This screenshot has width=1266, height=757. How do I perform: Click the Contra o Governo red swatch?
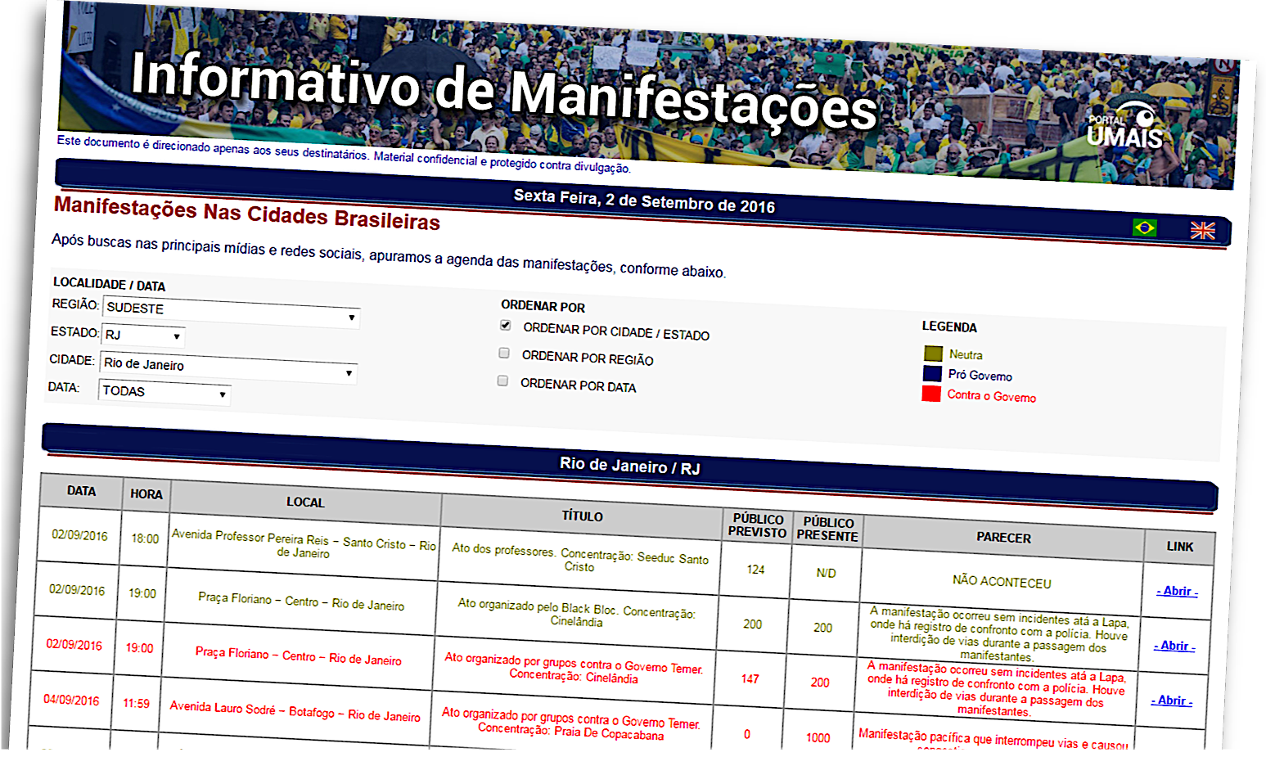[931, 394]
